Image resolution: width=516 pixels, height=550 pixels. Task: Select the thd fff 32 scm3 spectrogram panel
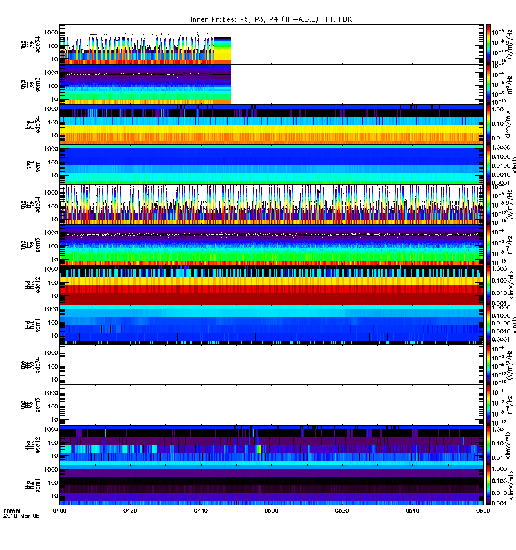click(271, 245)
